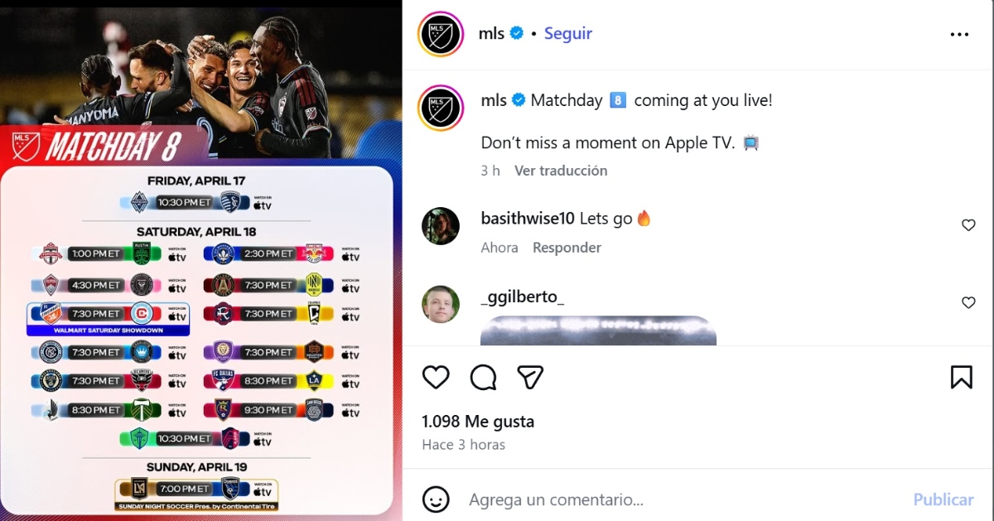Open comments using the speech bubble icon

point(483,378)
